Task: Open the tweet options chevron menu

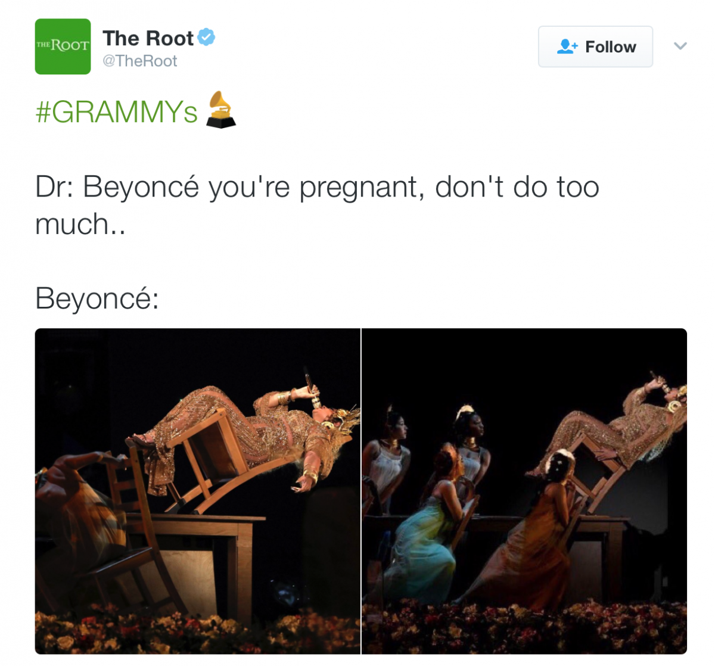Action: pos(680,46)
